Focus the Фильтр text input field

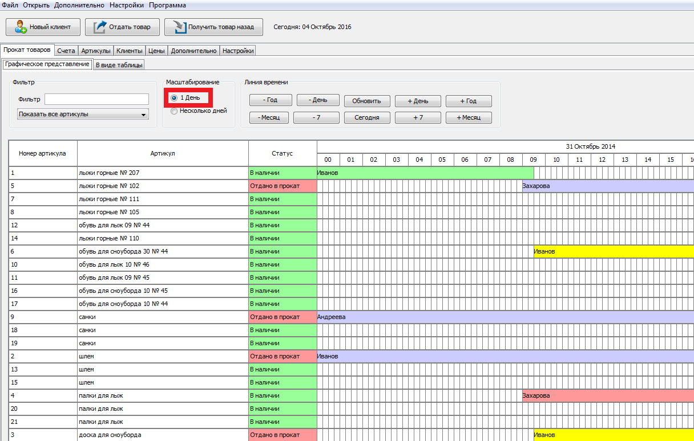coord(96,99)
